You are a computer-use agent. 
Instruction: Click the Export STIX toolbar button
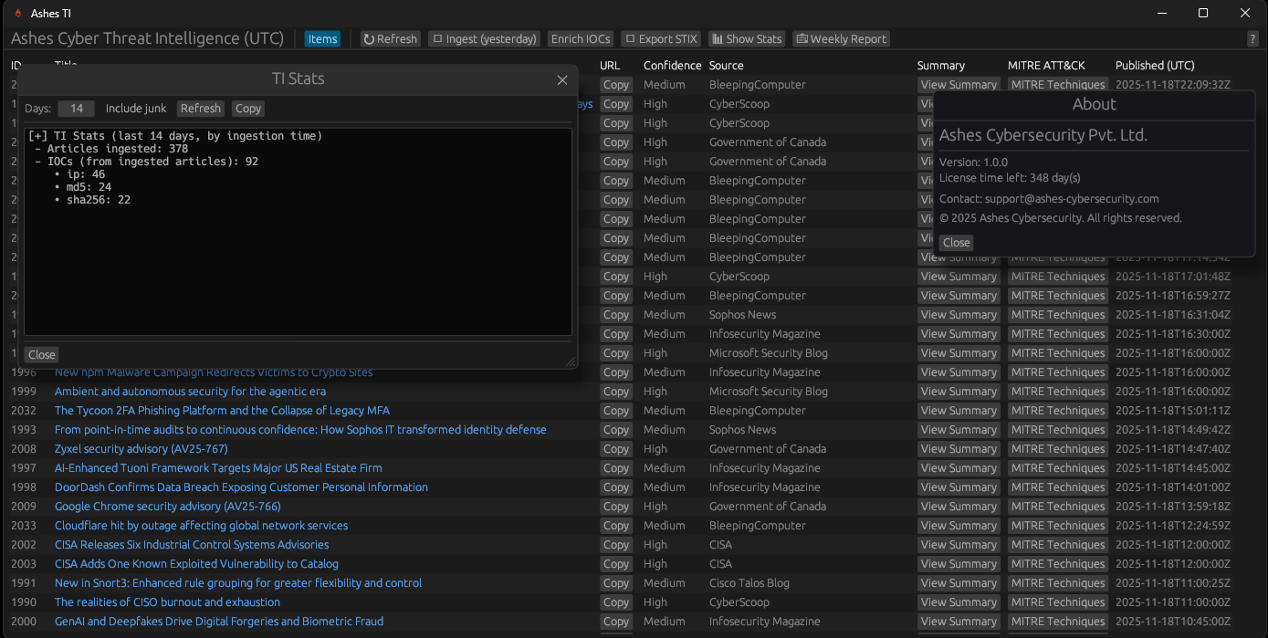(x=661, y=39)
